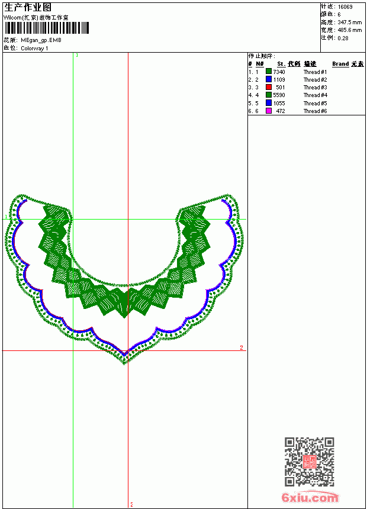367x509 pixels.
Task: Click the Wilcom studio name line
Action: (36, 18)
